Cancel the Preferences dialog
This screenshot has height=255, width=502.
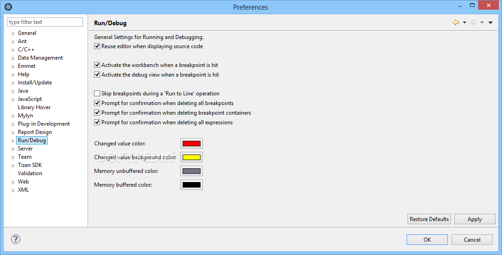click(x=472, y=240)
